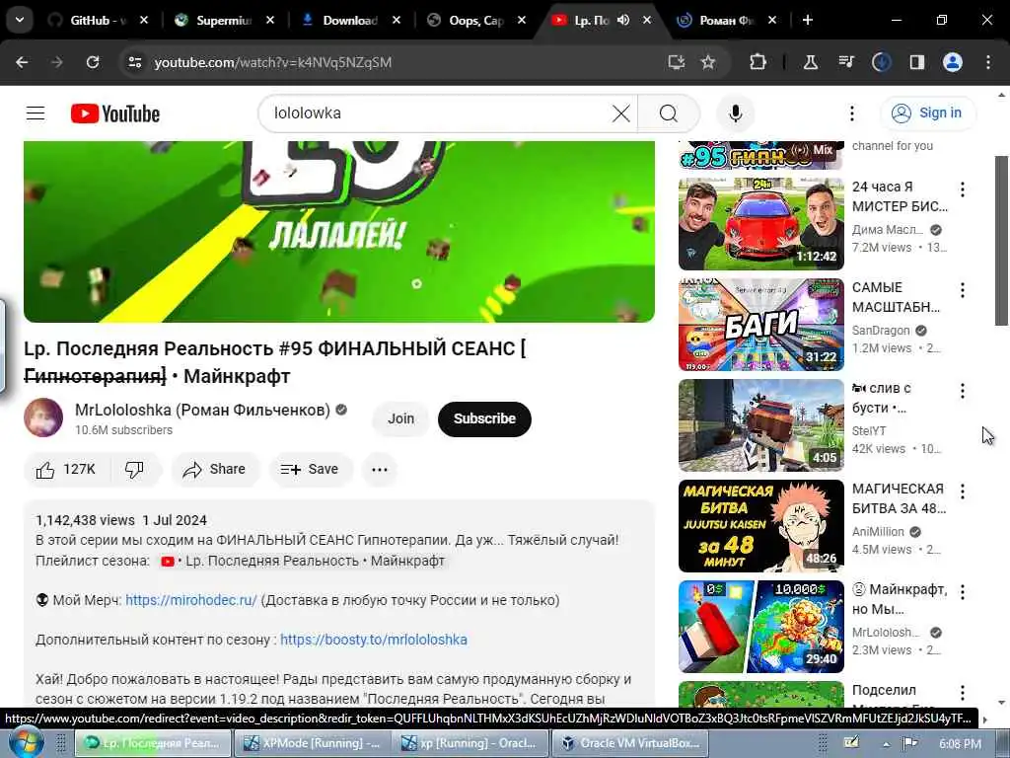The height and width of the screenshot is (758, 1010).
Task: Open 'Lp. Последняя Реальность • Майнкрафт' playlist link
Action: pyautogui.click(x=303, y=561)
